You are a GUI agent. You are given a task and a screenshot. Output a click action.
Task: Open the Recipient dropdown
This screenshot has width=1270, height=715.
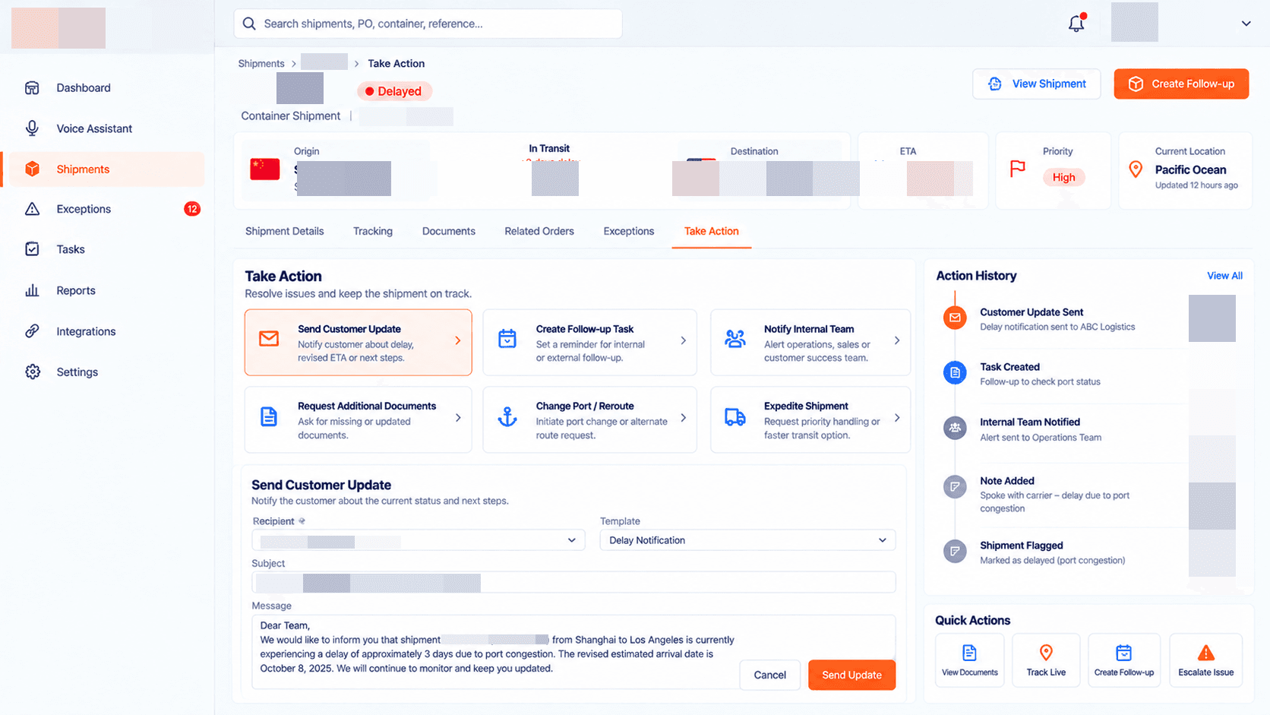pyautogui.click(x=419, y=540)
